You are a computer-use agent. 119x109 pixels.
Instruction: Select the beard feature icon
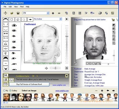[6, 68]
